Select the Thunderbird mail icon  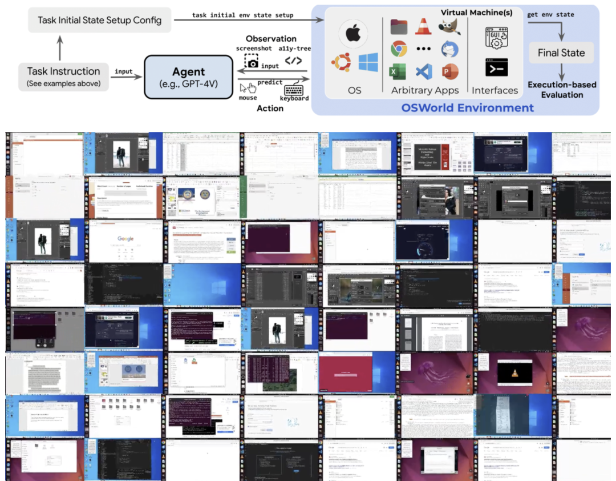449,49
